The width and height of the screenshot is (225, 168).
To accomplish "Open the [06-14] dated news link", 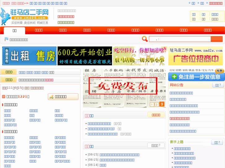I will (x=103, y=165).
